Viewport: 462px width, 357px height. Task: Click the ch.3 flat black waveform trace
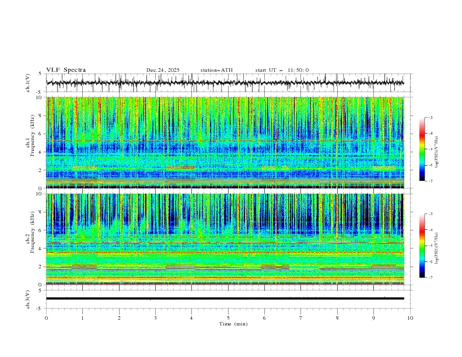[225, 299]
